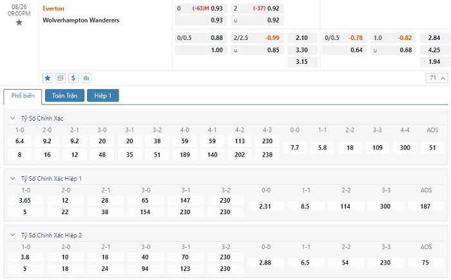Viewport: 451px width, 280px height.
Task: Open the Everton team link
Action: click(53, 8)
